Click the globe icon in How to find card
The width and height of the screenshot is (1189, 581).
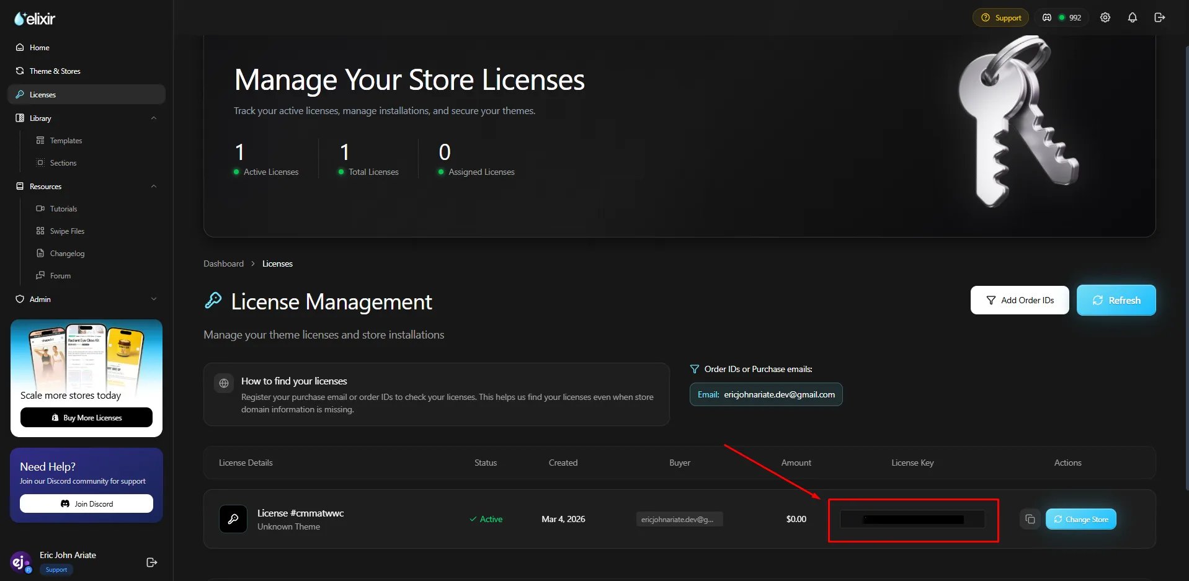(x=224, y=383)
